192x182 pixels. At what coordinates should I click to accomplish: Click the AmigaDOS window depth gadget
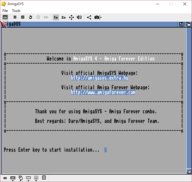click(188, 24)
